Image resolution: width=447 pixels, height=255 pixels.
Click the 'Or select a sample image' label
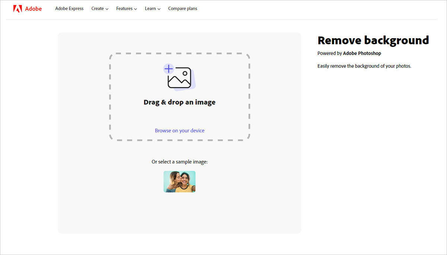tap(180, 162)
